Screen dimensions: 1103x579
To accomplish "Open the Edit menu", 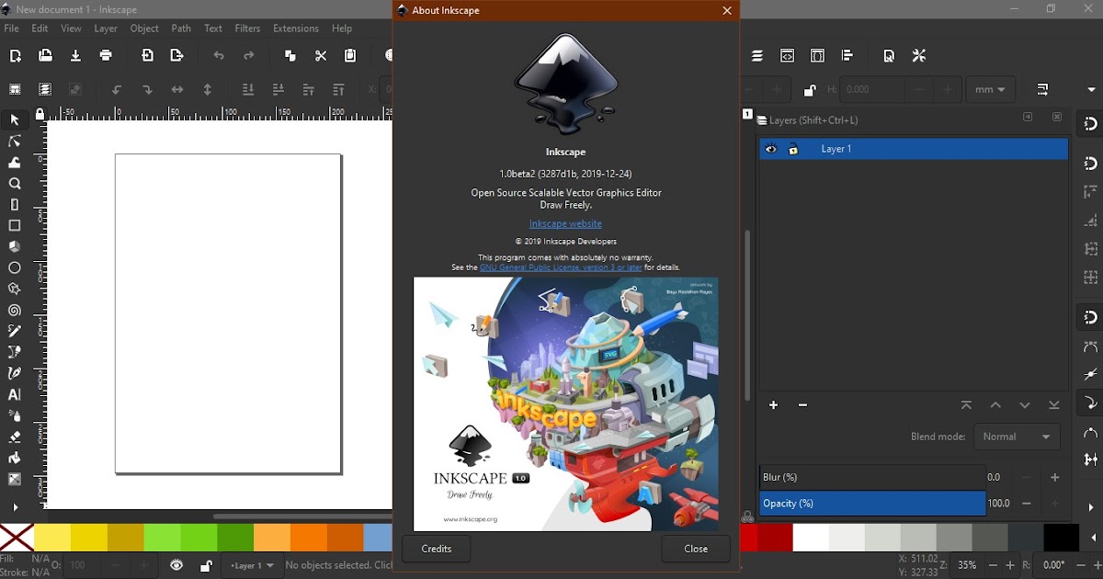I will click(x=40, y=28).
